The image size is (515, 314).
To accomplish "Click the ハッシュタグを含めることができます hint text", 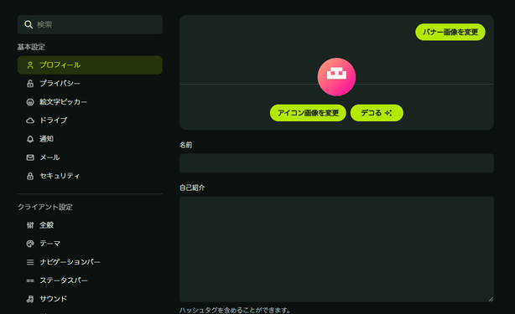I will [x=235, y=310].
